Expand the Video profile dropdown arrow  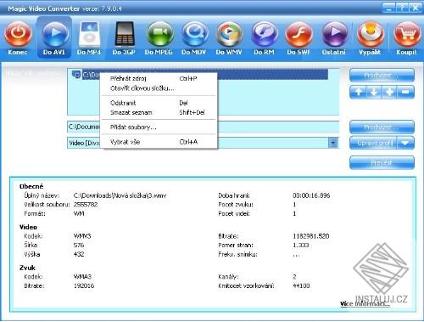[333, 143]
